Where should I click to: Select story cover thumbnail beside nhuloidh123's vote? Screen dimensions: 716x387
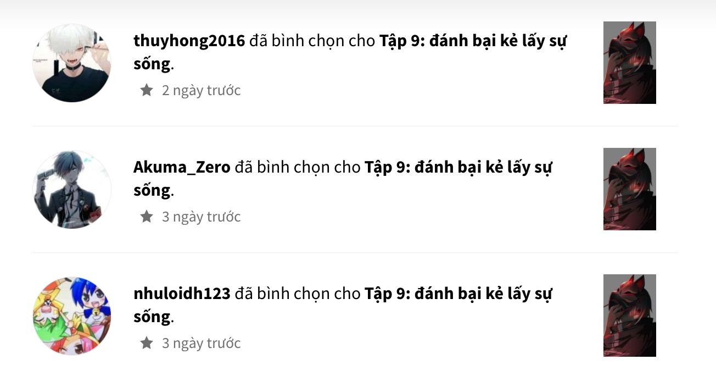630,316
